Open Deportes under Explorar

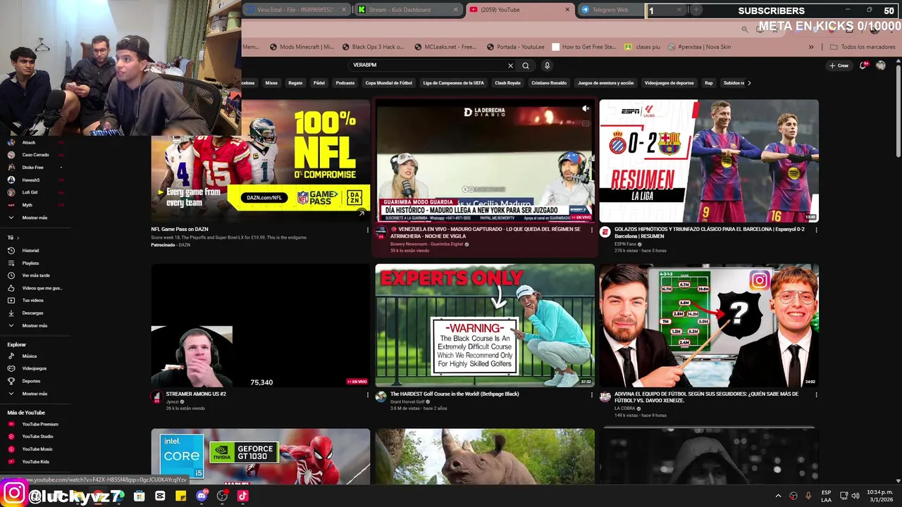[31, 381]
